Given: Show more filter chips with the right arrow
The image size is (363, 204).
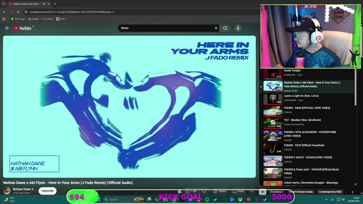Looking at the screenshot, I should [353, 192].
